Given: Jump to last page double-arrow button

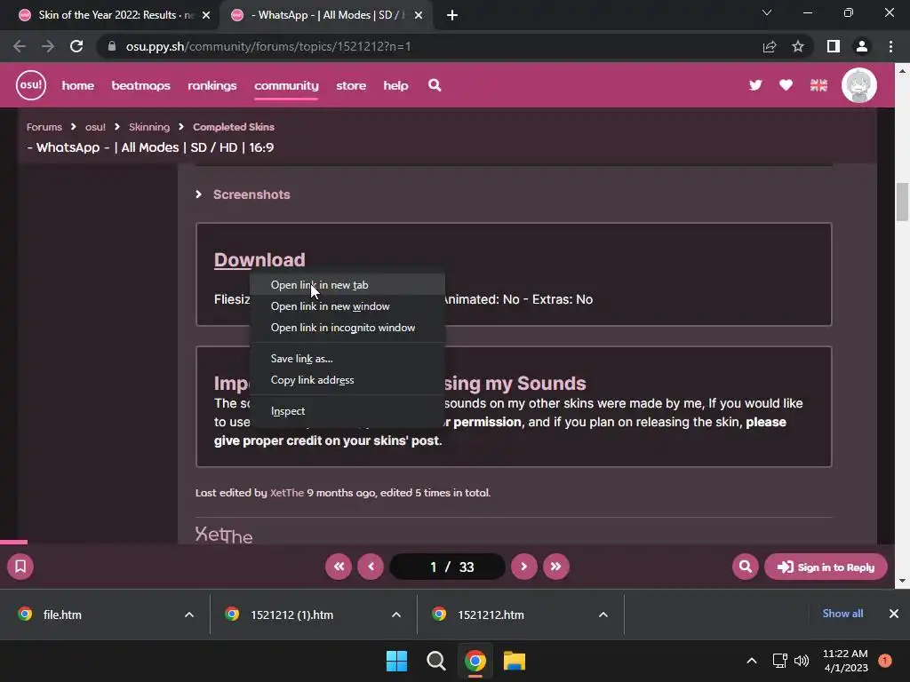Looking at the screenshot, I should point(556,566).
